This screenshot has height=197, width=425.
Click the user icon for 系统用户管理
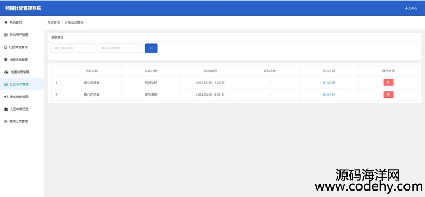pyautogui.click(x=6, y=35)
